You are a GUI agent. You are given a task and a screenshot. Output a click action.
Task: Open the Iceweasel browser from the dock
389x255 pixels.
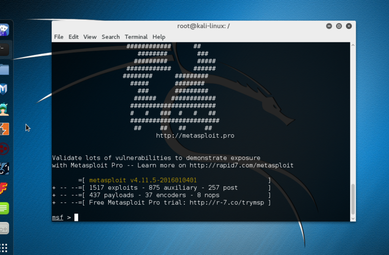coord(4,30)
